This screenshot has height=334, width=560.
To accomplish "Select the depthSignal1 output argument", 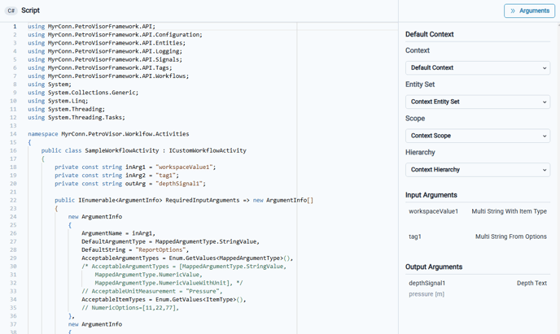I will click(427, 283).
